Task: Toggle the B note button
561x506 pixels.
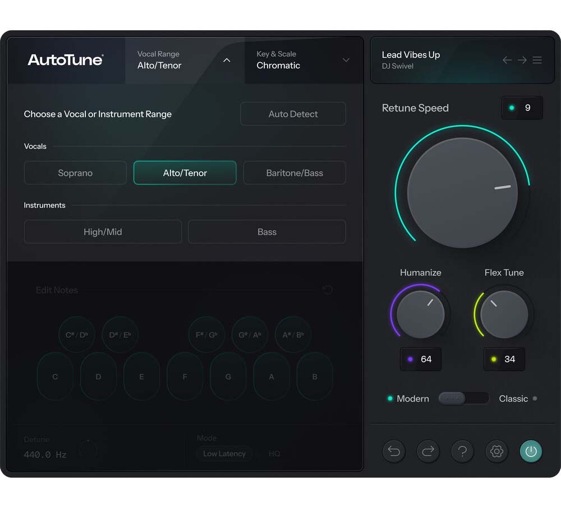Action: [x=315, y=376]
